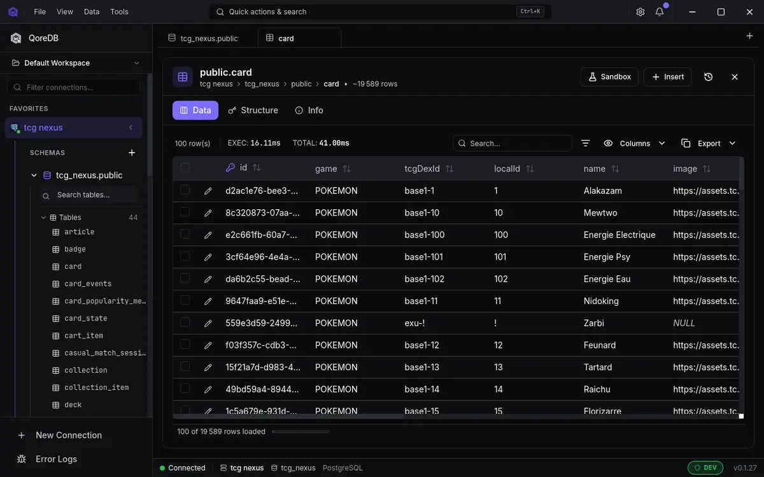This screenshot has width=764, height=477.
Task: Edit the Mewtwo row with pencil icon
Action: [208, 213]
